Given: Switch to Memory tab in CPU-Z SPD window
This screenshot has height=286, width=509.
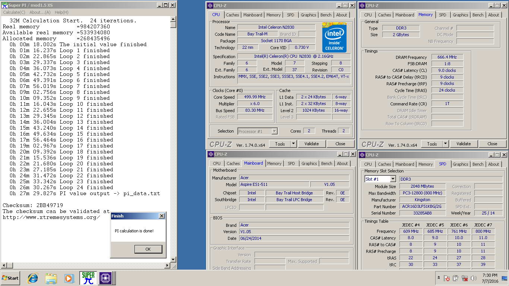Looking at the screenshot, I should [x=426, y=164].
